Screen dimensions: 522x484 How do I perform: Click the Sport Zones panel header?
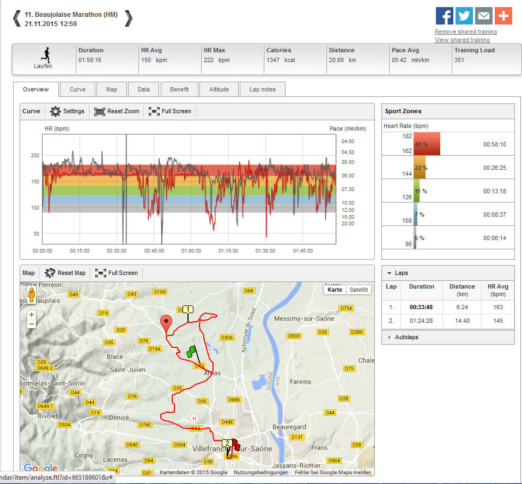point(448,111)
